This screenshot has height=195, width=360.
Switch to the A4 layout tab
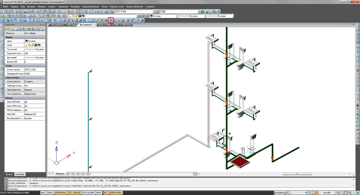tap(68, 174)
